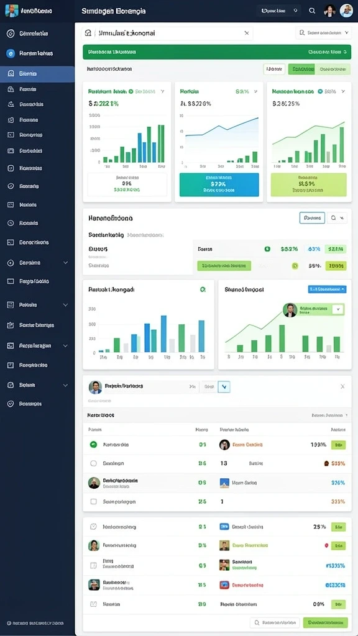358x636 pixels.
Task: Open the rightmost profile avatar in the header
Action: (346, 11)
